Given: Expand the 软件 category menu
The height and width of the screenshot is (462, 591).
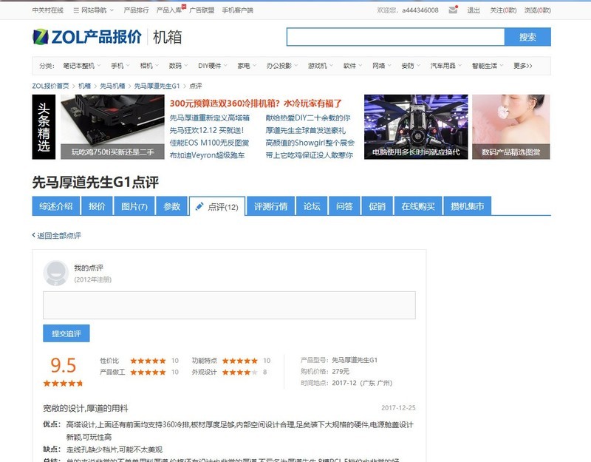Looking at the screenshot, I should click(353, 66).
